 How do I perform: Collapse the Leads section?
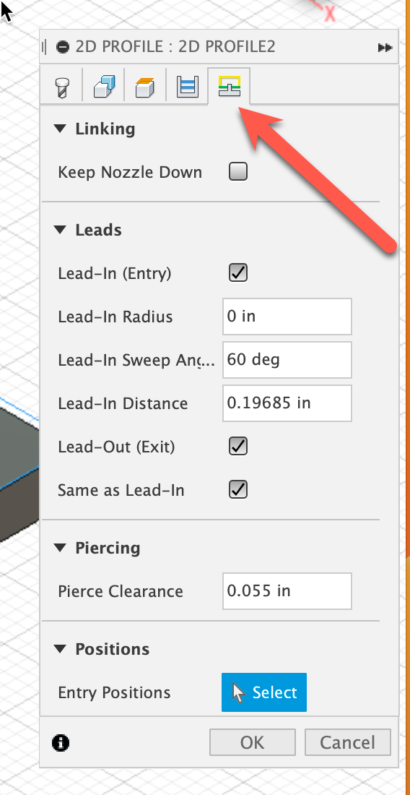tap(60, 230)
